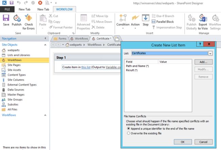Select the Certificate document tab
The height and width of the screenshot is (150, 221).
pos(102,38)
